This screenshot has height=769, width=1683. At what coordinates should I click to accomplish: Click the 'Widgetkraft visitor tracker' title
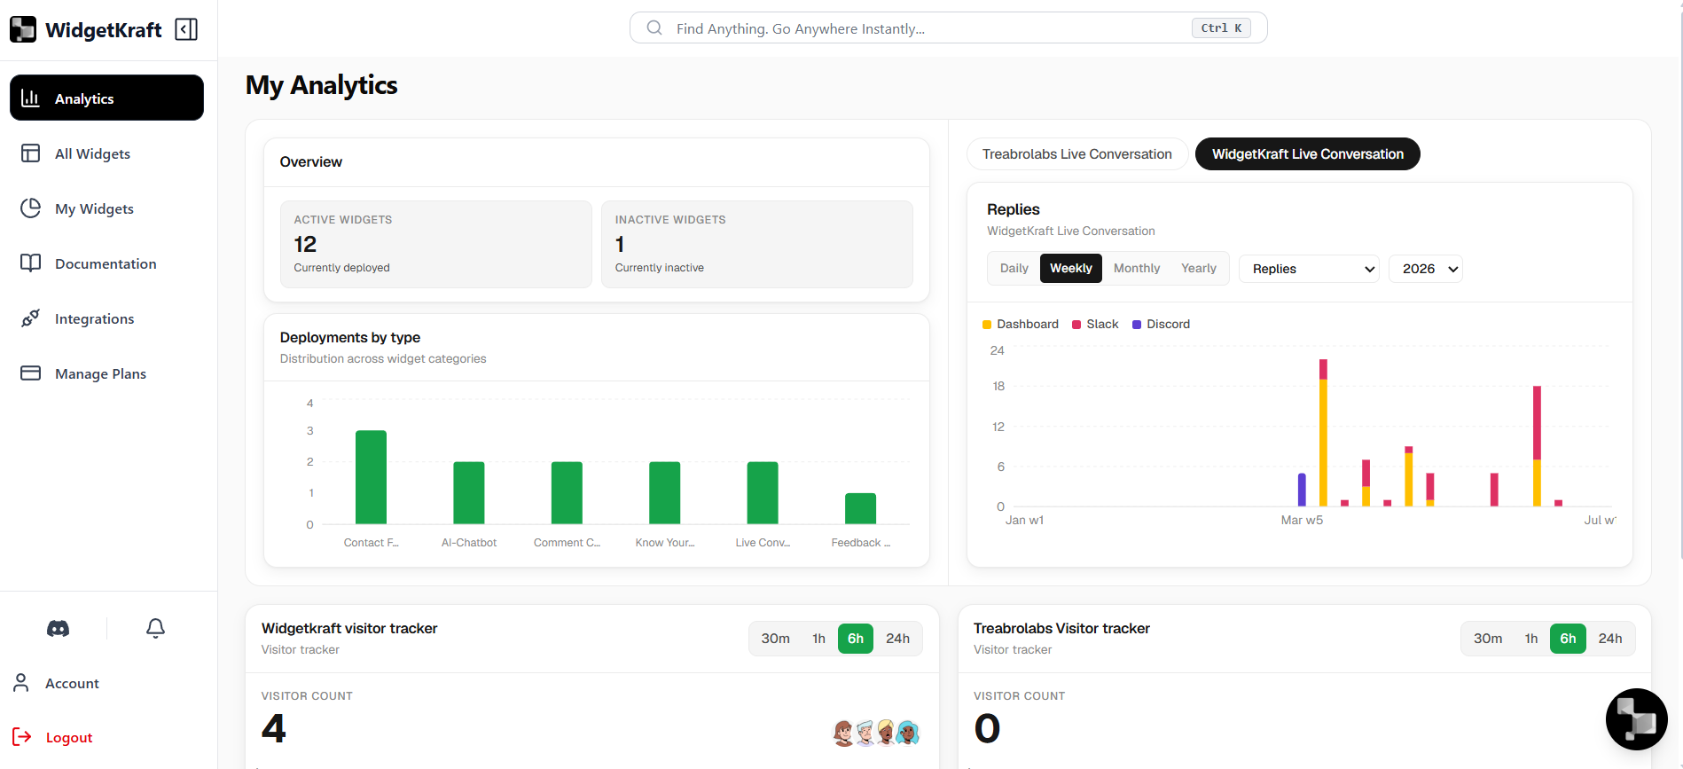(x=349, y=629)
